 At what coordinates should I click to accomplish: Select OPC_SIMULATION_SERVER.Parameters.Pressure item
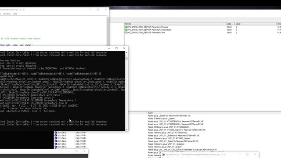point(148,27)
